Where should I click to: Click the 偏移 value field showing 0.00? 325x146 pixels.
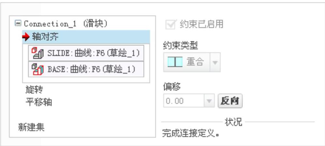click(x=184, y=101)
